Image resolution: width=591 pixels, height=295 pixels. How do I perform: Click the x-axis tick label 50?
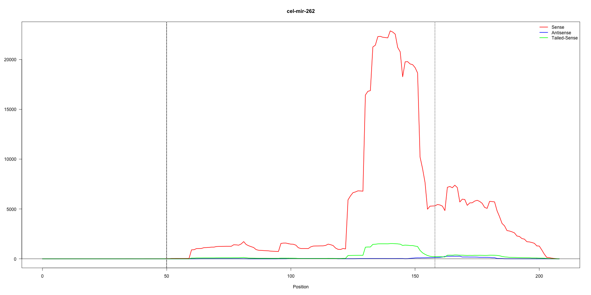(167, 276)
